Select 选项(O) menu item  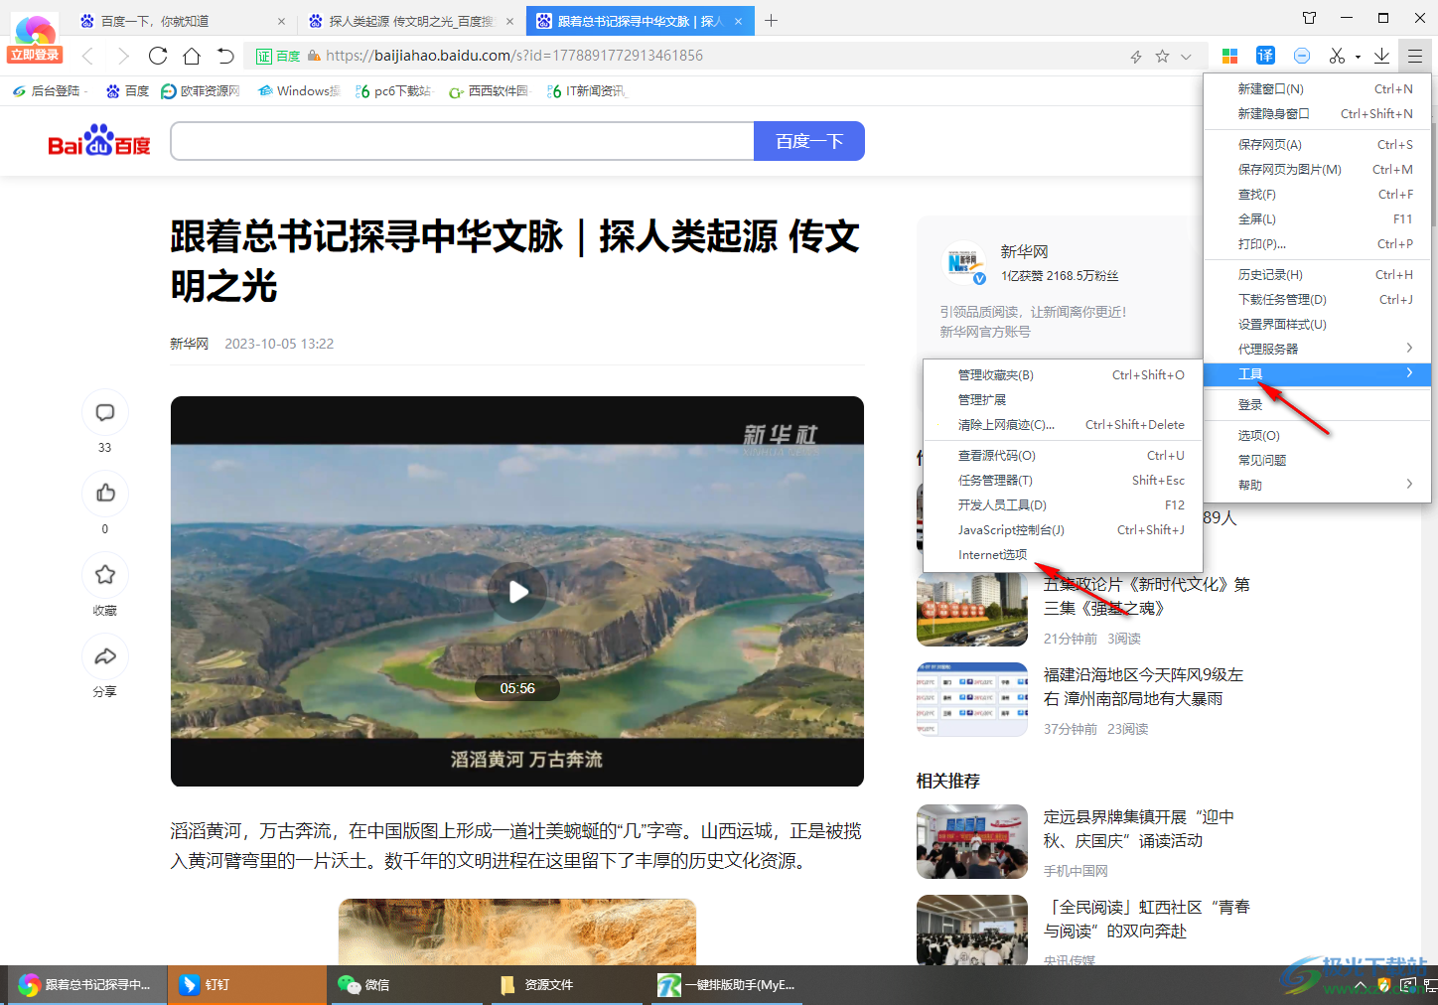point(1317,435)
